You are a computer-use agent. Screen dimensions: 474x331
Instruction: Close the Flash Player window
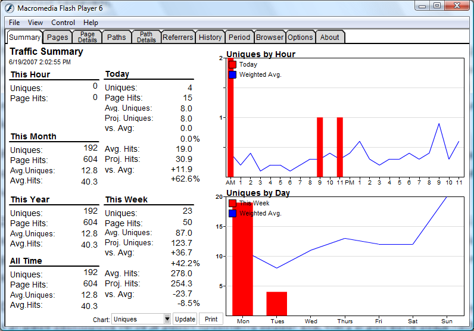(457, 6)
